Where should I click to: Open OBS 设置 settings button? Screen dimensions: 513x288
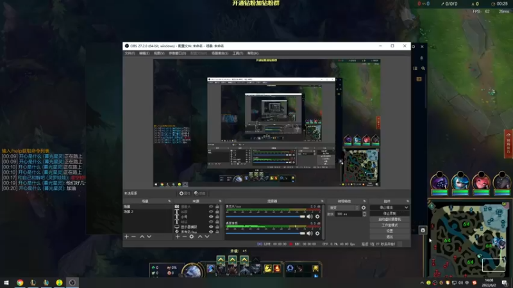pyautogui.click(x=389, y=231)
